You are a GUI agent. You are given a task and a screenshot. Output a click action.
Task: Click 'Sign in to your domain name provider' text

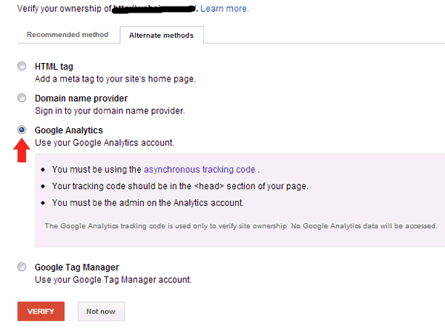click(110, 110)
